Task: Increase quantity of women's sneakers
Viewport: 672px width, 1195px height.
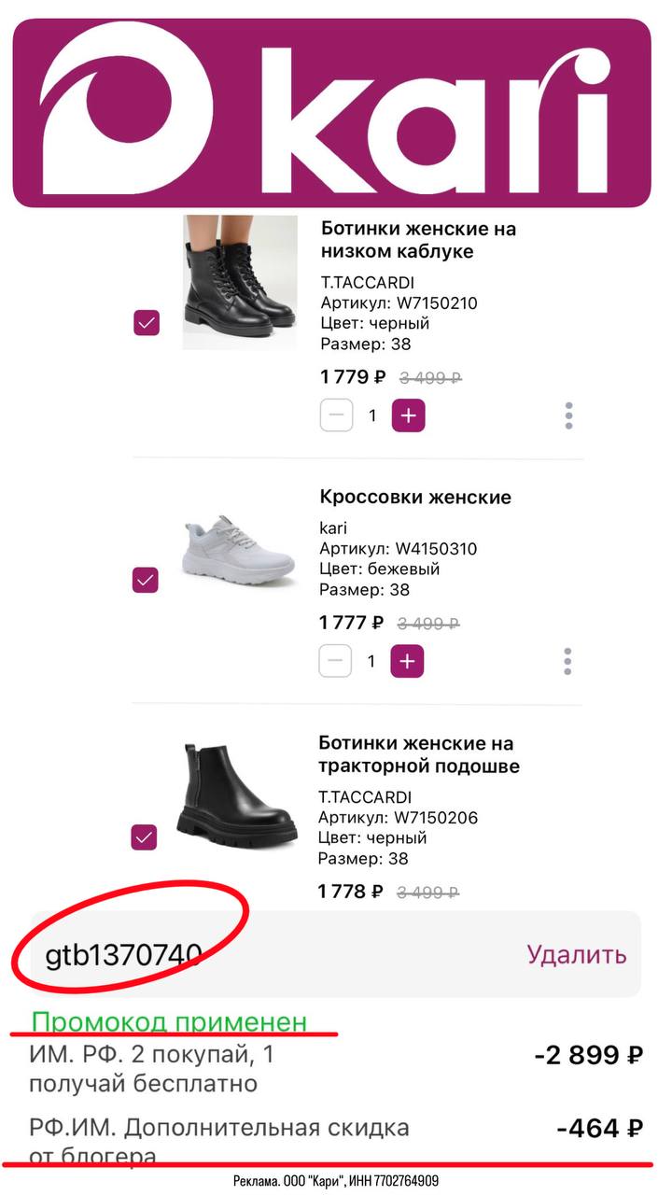Action: point(407,661)
